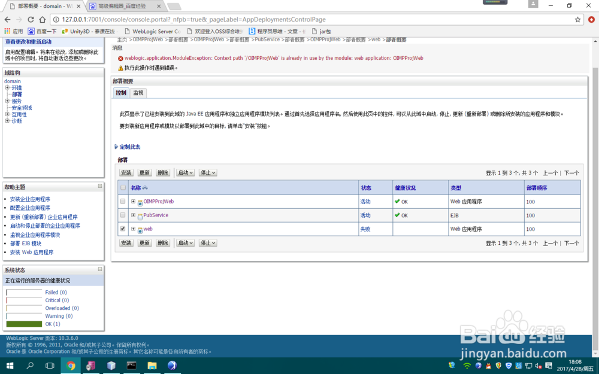Screen dimensions: 599x374
Task: Open Task View on the taskbar
Action: [50, 366]
